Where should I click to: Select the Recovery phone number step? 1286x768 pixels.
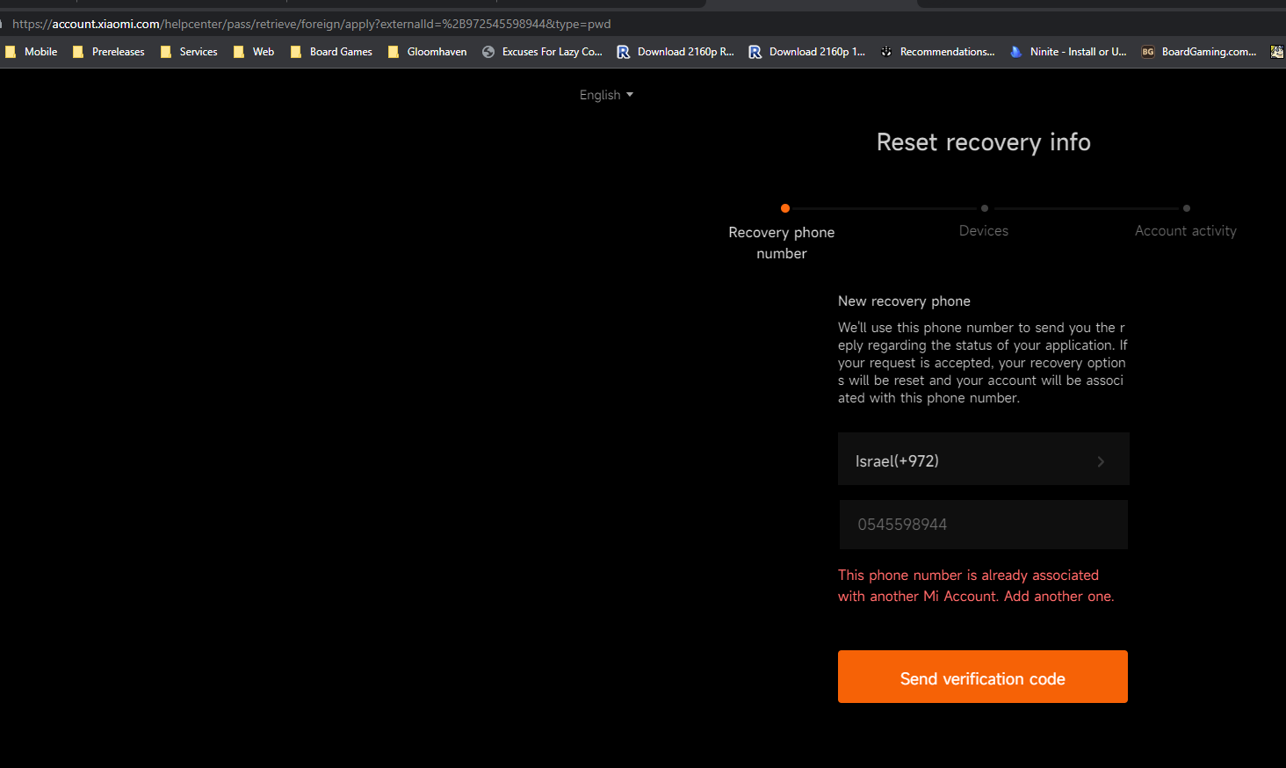pos(782,243)
